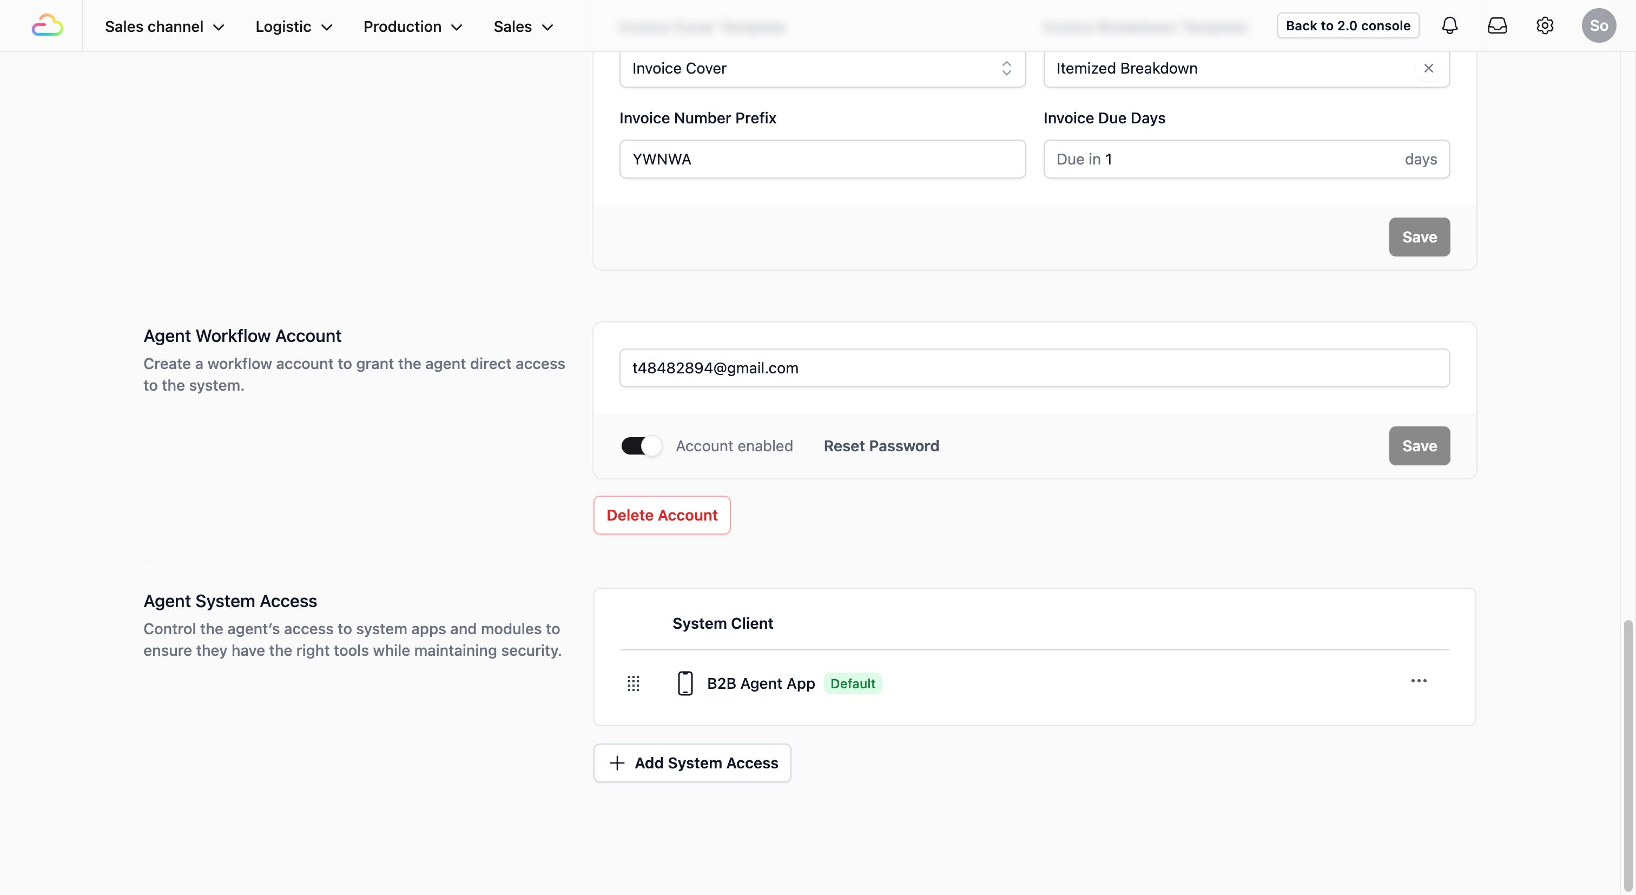Image resolution: width=1636 pixels, height=895 pixels.
Task: Open the settings gear icon
Action: (1545, 25)
